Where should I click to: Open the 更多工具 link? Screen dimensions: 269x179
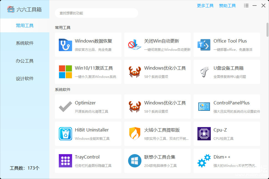tap(205, 6)
